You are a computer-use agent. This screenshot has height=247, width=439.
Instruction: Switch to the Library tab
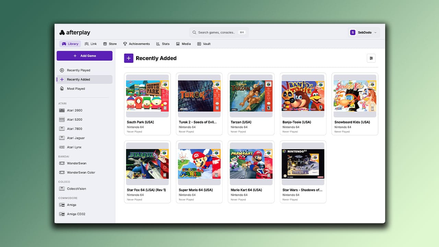70,44
